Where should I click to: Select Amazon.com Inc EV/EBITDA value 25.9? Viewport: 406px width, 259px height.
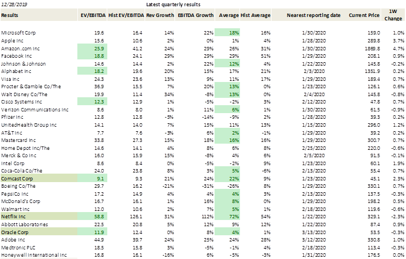click(x=92, y=49)
